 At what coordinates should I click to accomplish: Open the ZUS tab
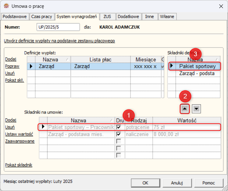[107, 16]
